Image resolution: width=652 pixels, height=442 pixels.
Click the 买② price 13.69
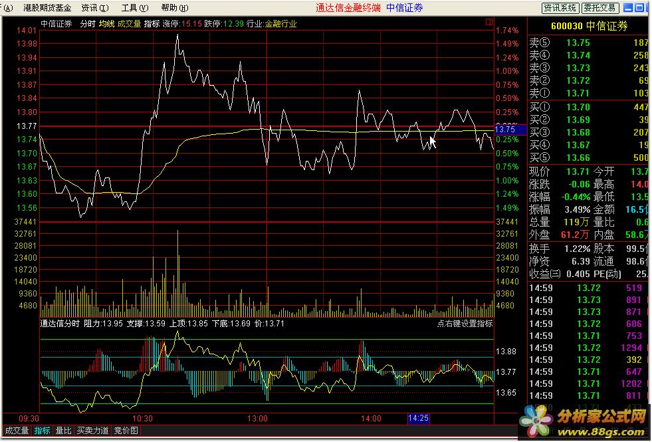578,120
